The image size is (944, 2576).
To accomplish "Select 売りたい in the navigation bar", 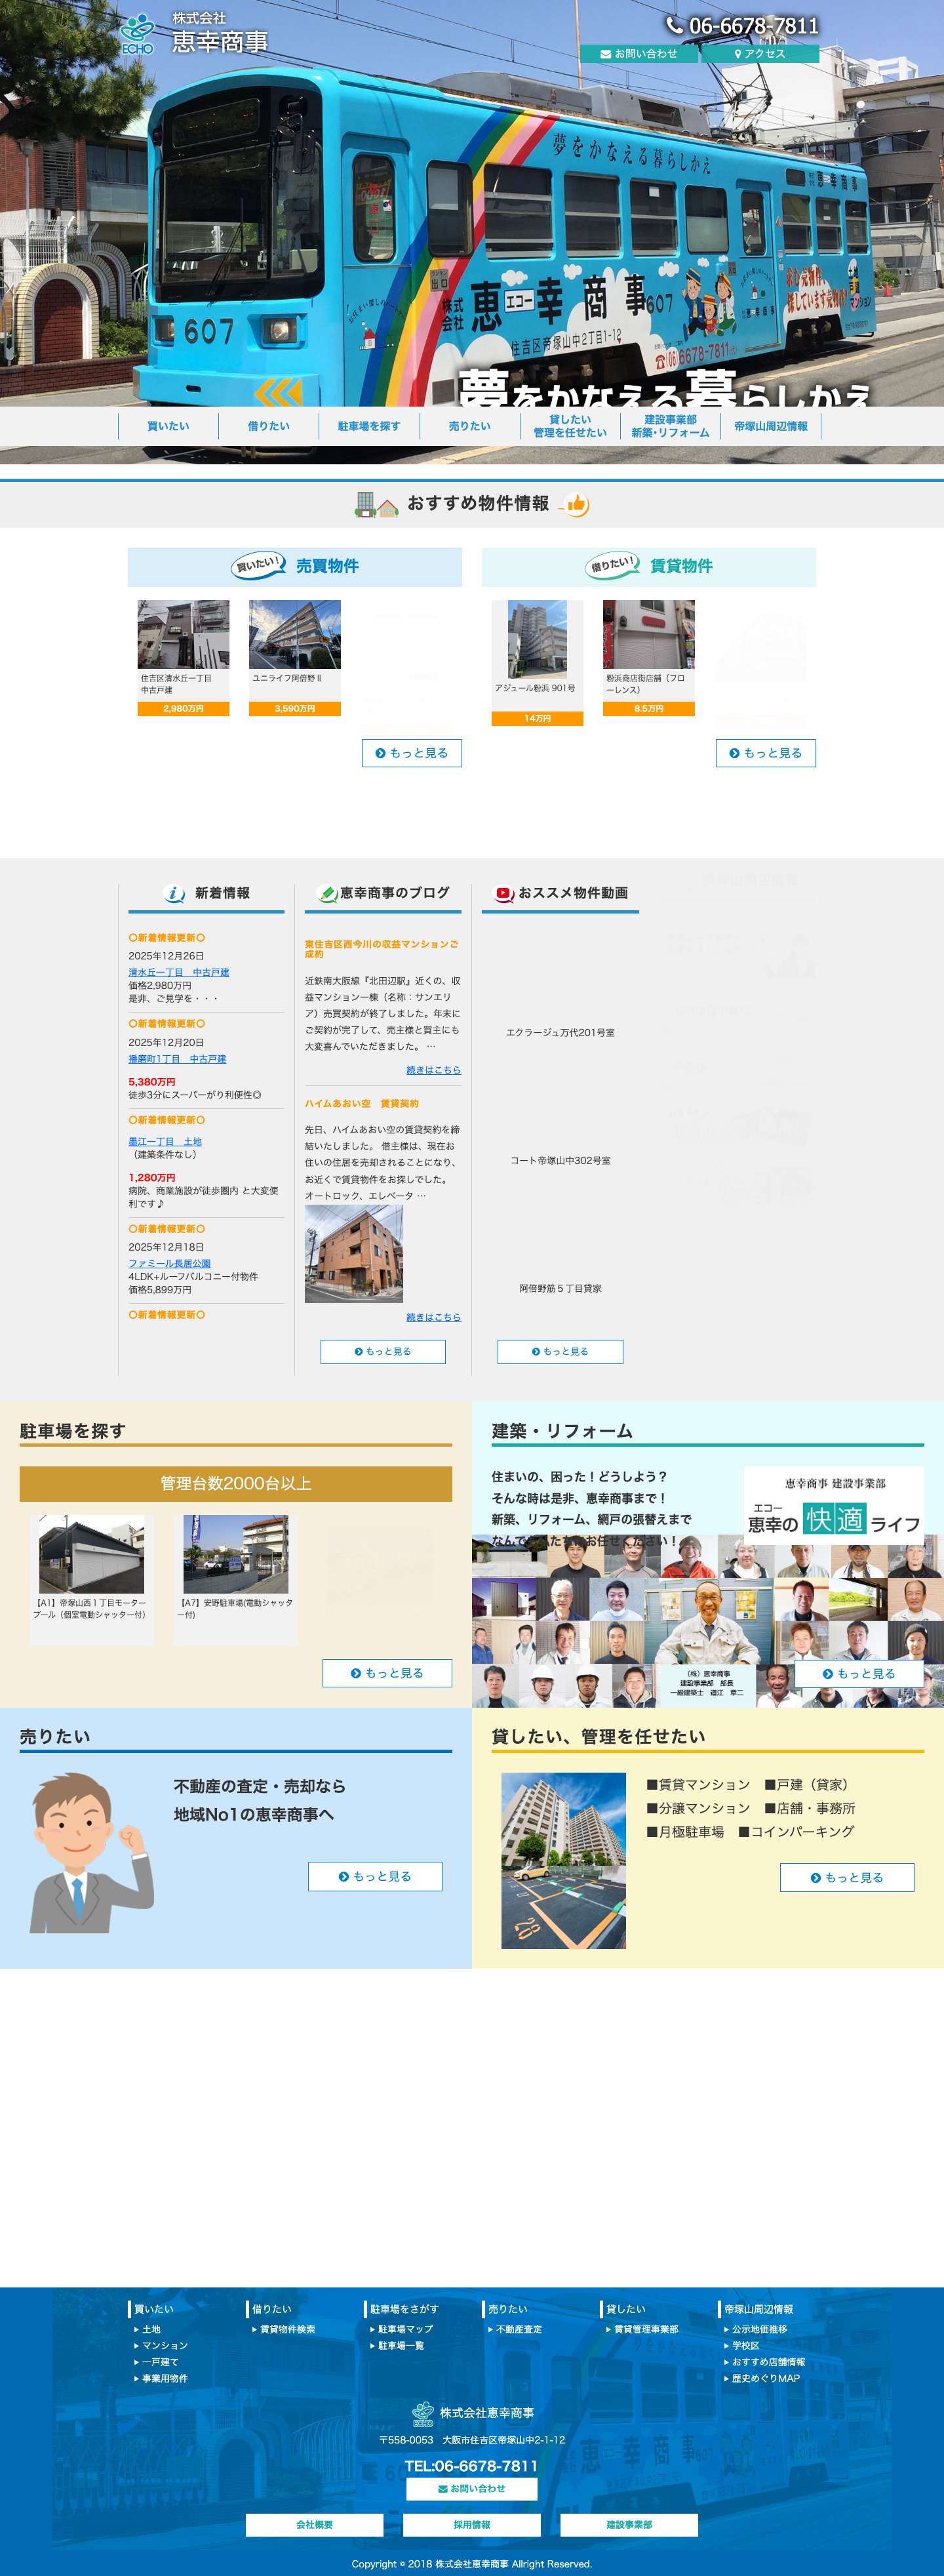I will pos(470,426).
